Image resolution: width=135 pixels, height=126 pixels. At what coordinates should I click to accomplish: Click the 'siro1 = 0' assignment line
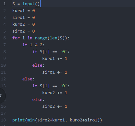click(24, 18)
